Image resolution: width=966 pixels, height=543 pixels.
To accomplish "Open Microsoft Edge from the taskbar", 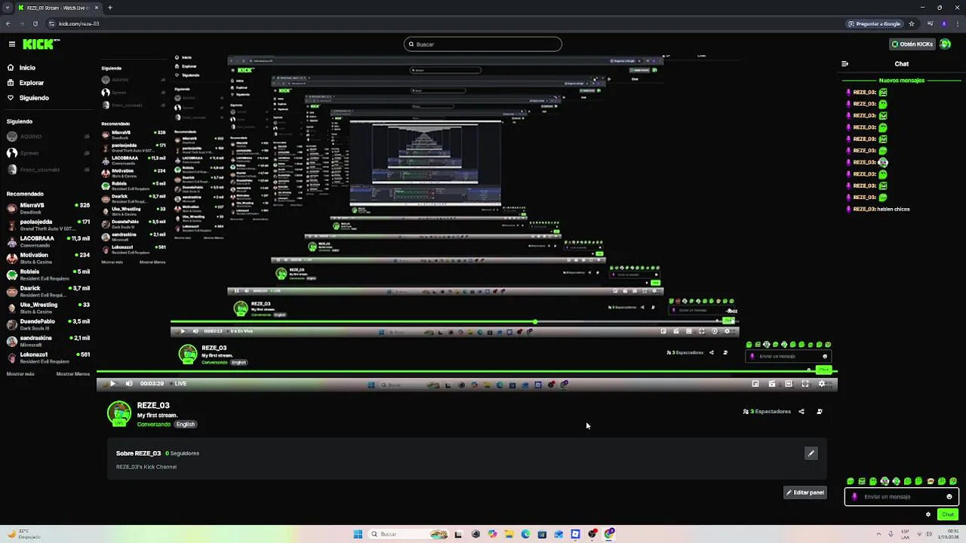I will tap(525, 534).
